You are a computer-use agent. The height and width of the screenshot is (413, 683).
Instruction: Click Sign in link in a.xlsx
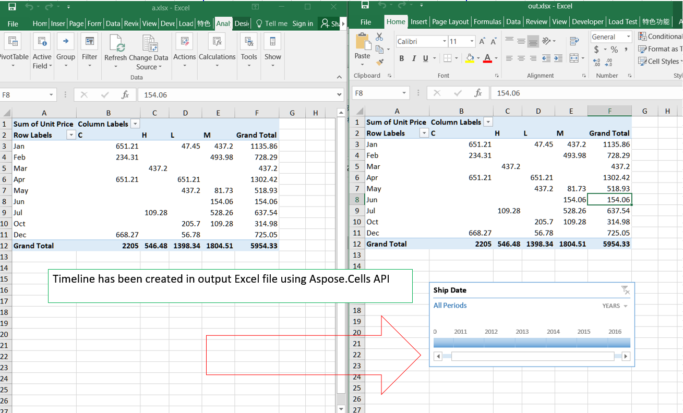point(303,23)
